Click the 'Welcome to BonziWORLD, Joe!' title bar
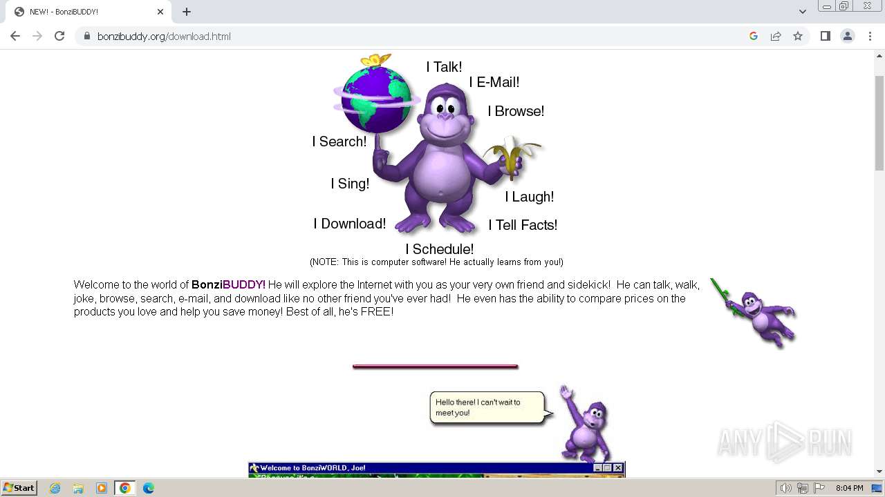The image size is (885, 497). click(436, 468)
